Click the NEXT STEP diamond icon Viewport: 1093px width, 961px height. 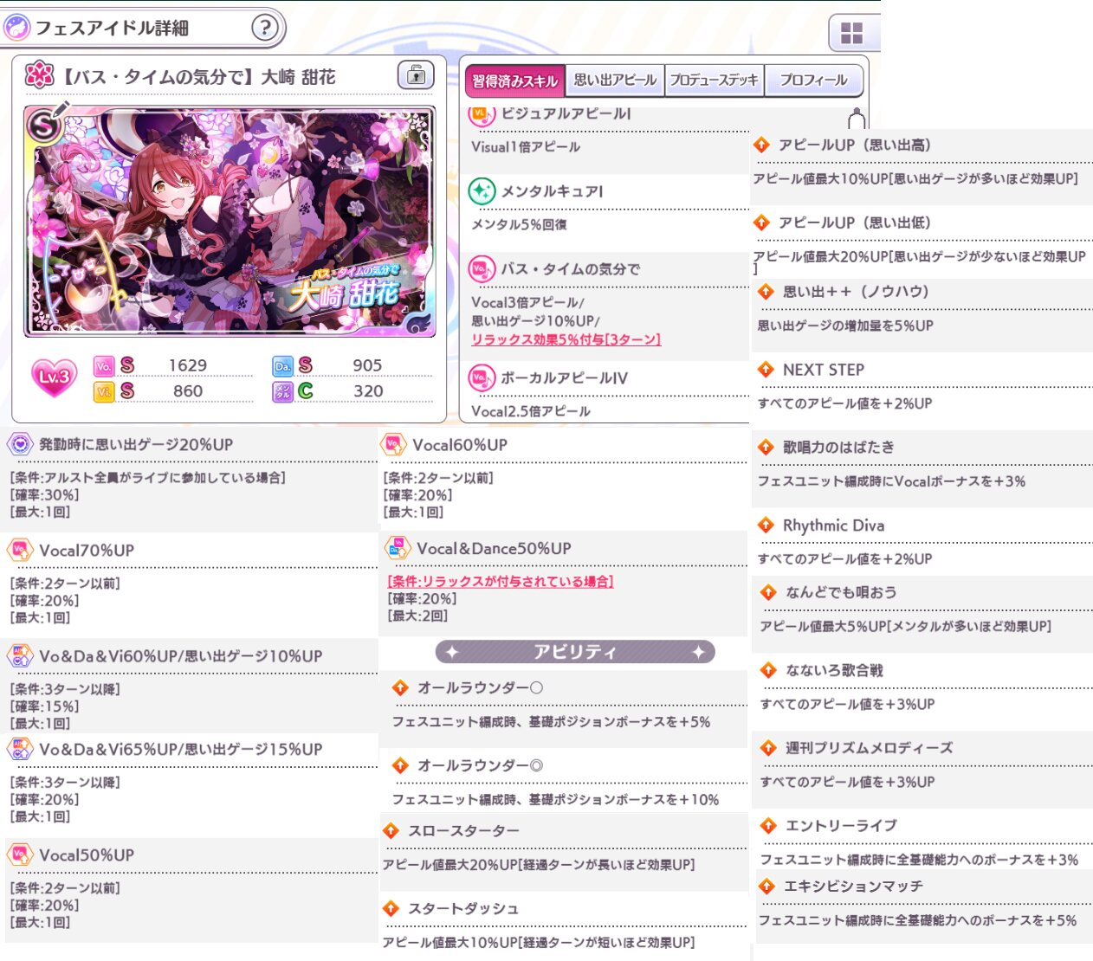pyautogui.click(x=766, y=370)
